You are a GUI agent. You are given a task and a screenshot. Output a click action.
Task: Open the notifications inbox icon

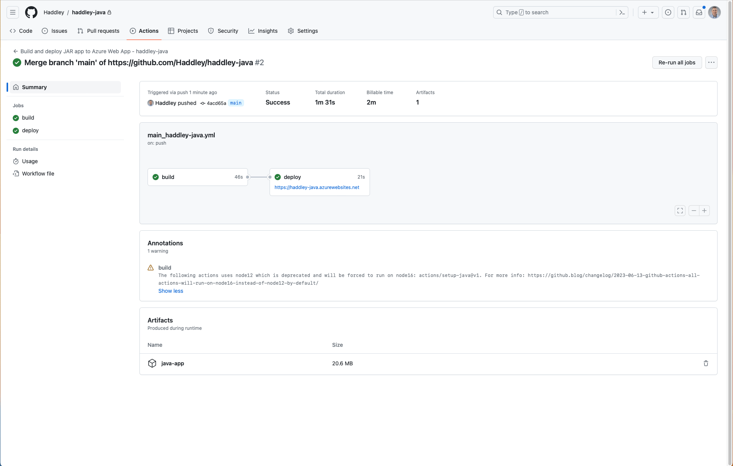point(699,12)
